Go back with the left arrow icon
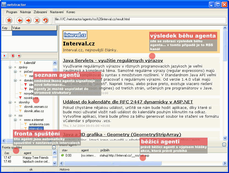This screenshot has width=229, height=173. point(20,20)
